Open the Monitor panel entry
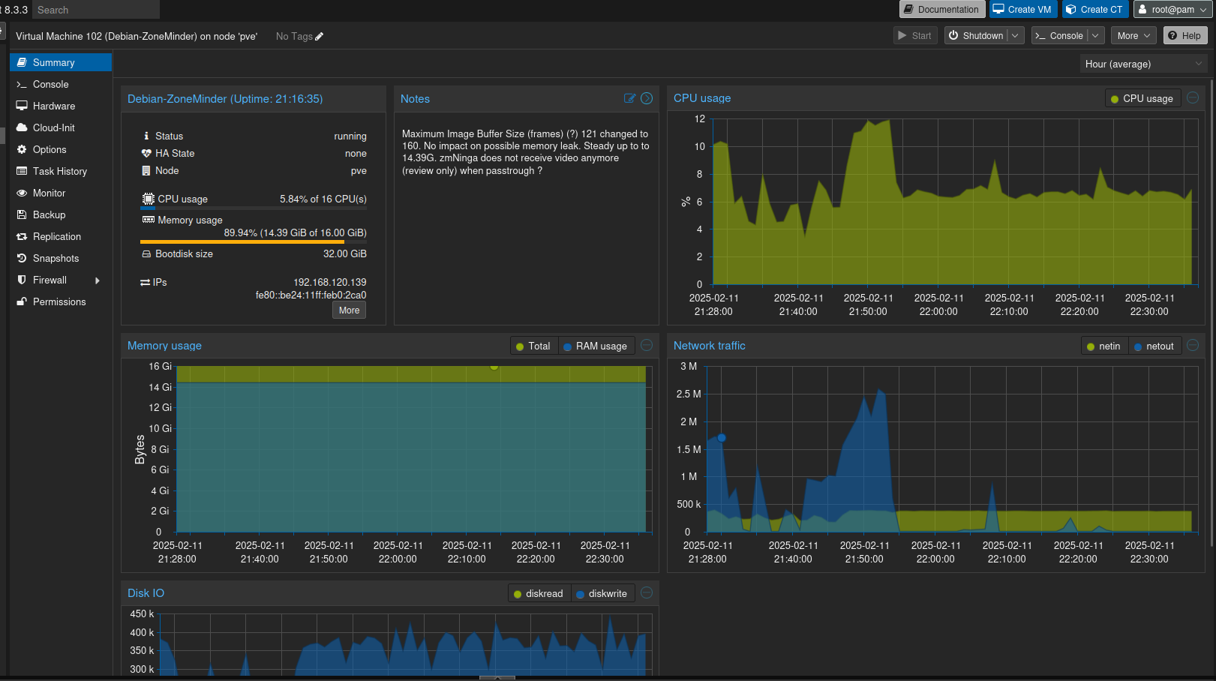This screenshot has width=1216, height=681. click(61, 193)
